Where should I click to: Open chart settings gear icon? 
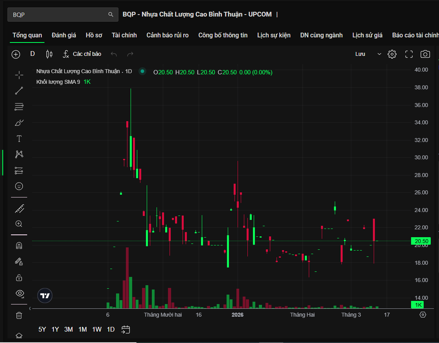click(392, 54)
